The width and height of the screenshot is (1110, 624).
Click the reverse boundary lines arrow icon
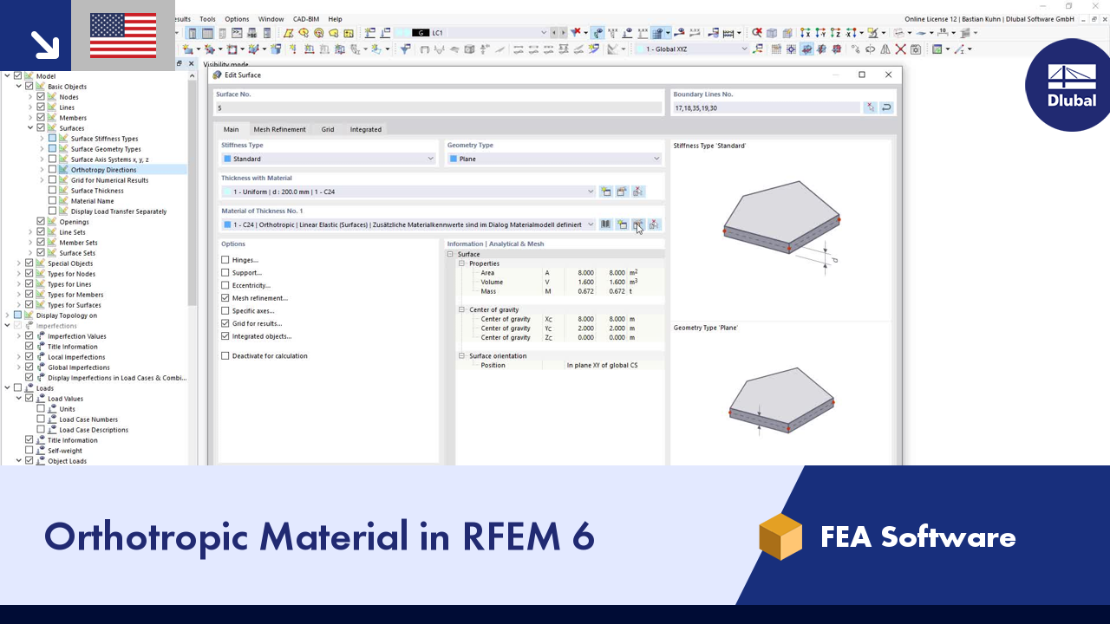coord(886,107)
